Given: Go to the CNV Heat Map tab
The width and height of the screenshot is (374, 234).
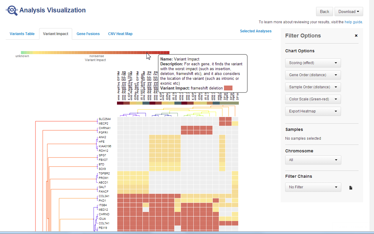Looking at the screenshot, I should coord(120,34).
